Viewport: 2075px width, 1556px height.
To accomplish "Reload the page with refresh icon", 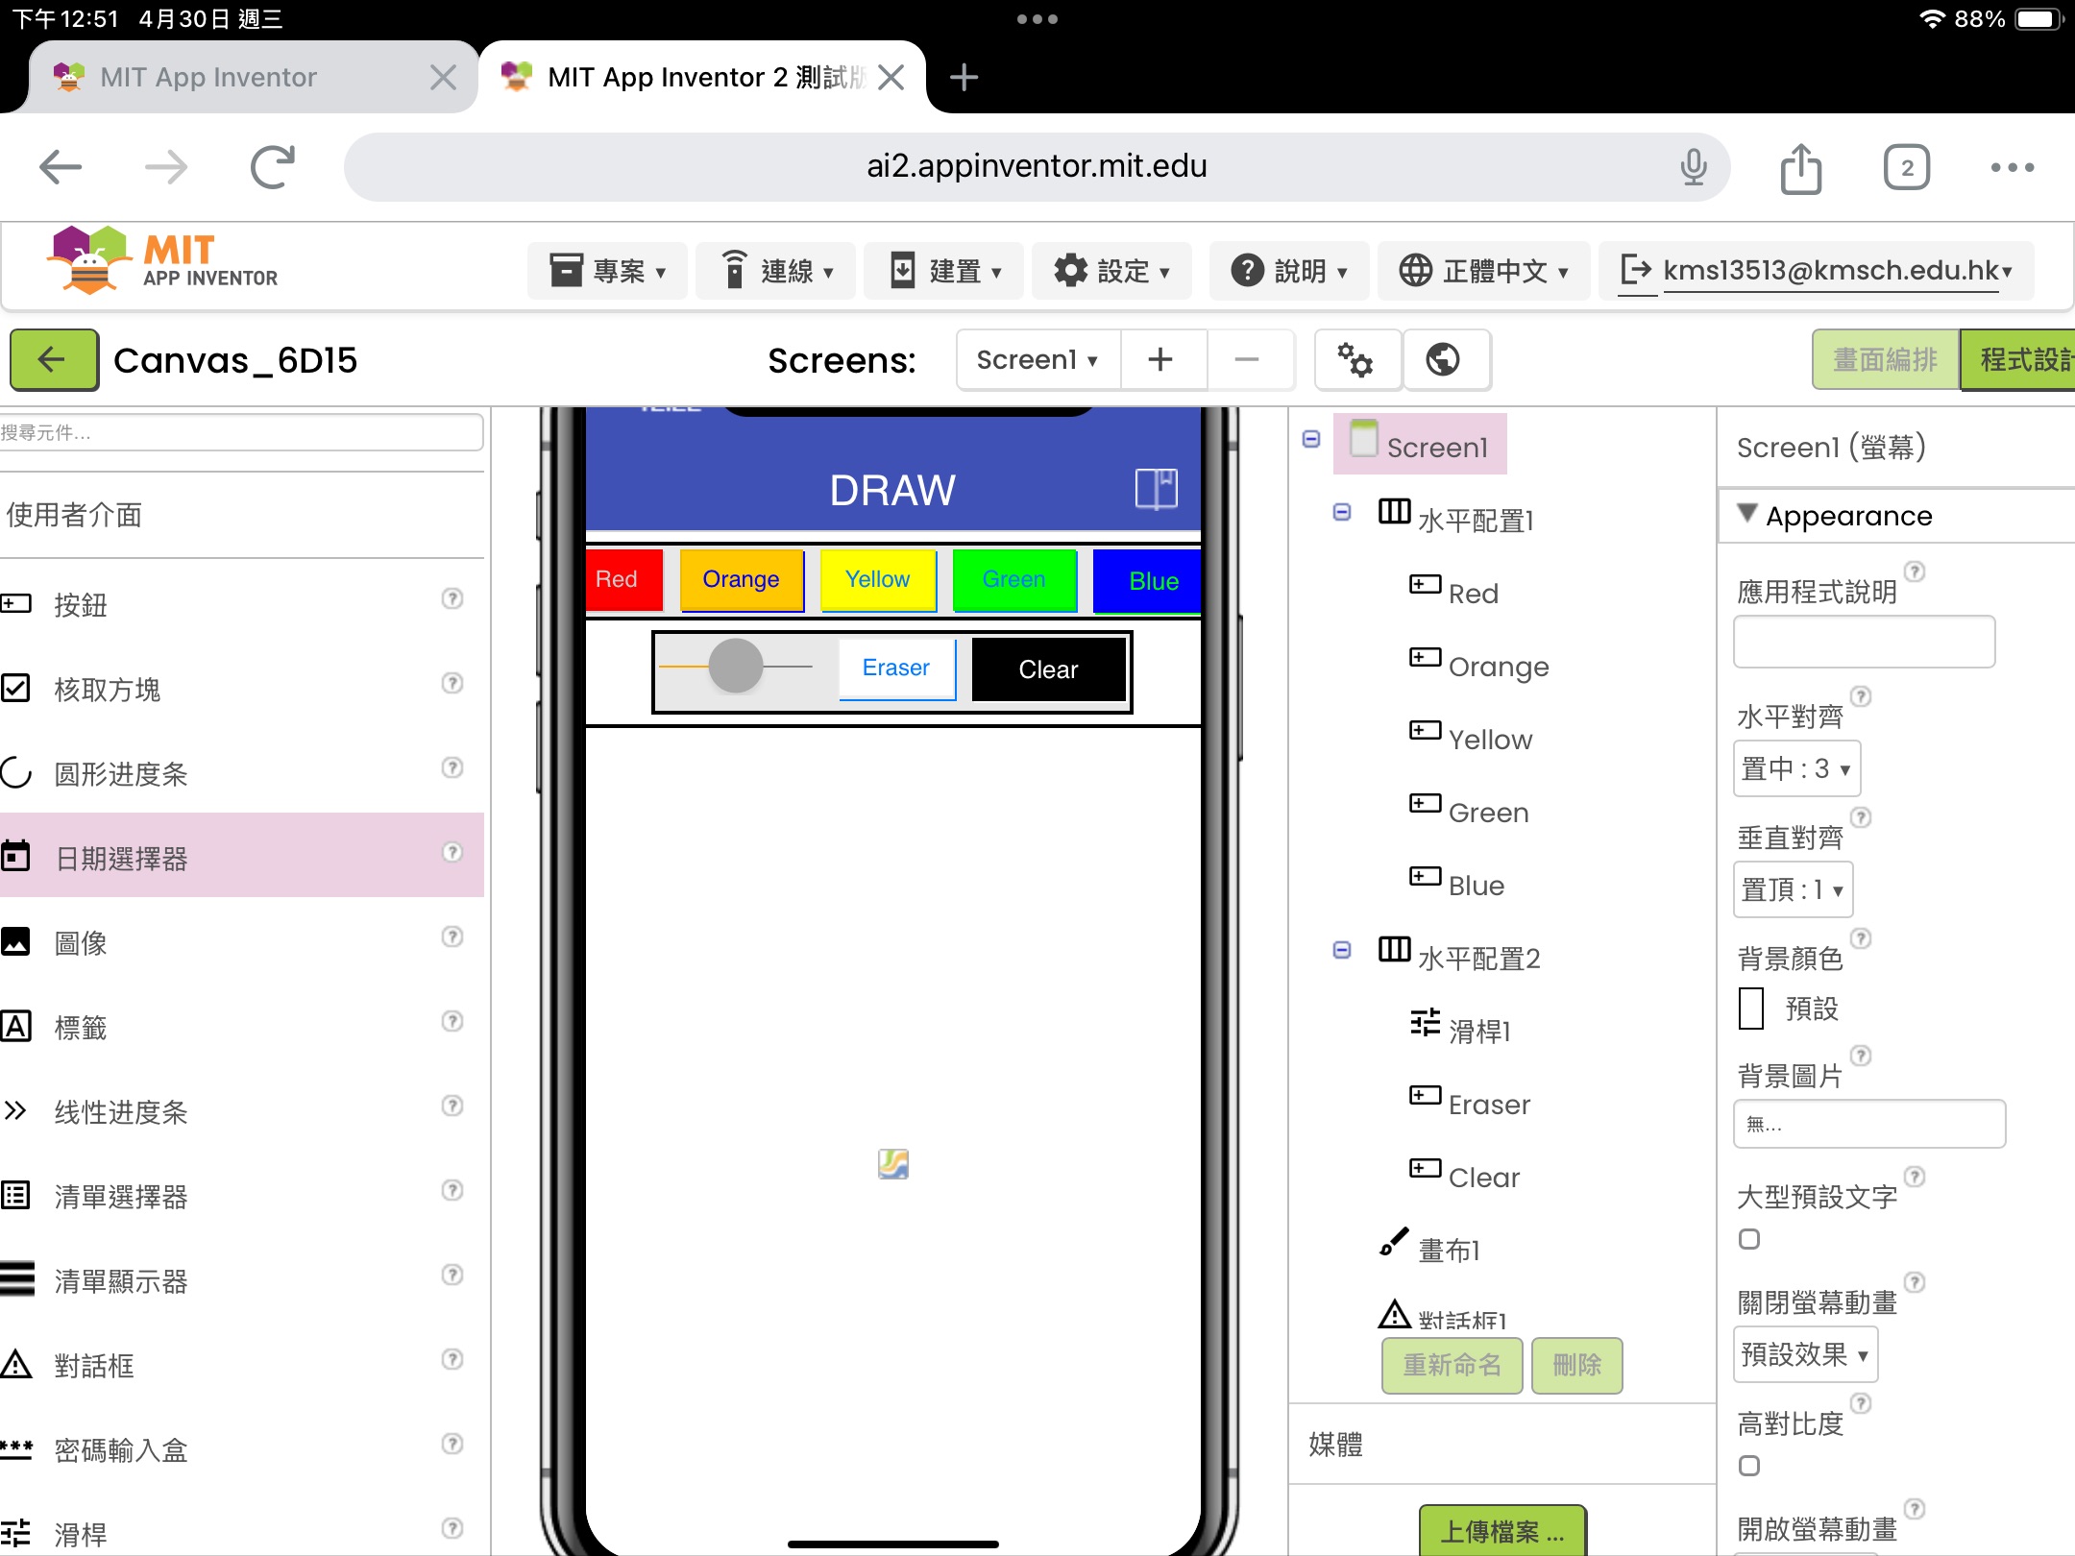I will (x=272, y=168).
